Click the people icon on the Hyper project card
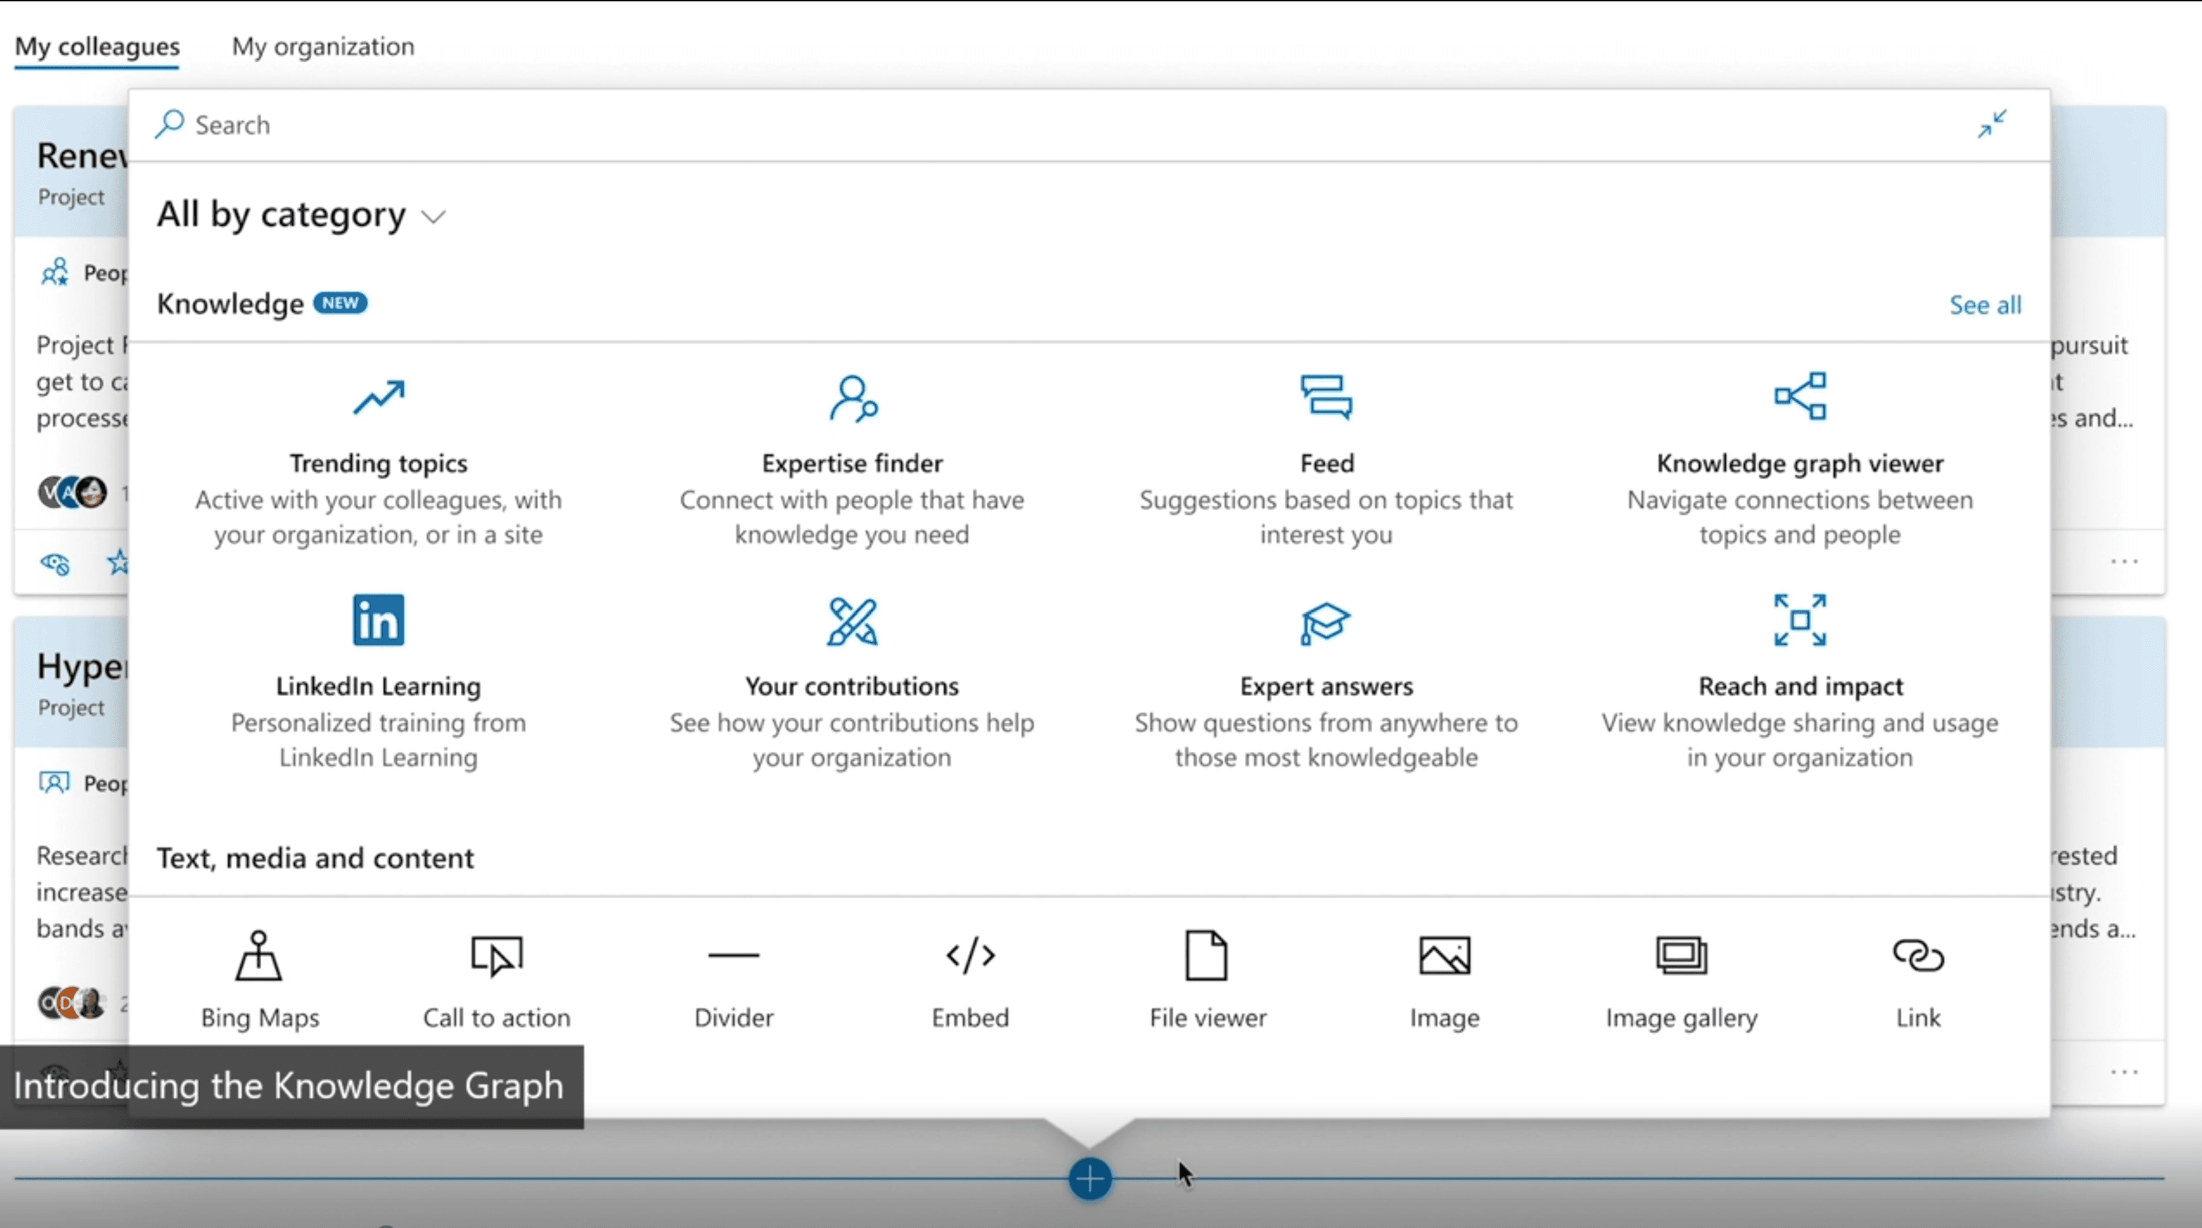The height and width of the screenshot is (1228, 2202). coord(54,783)
